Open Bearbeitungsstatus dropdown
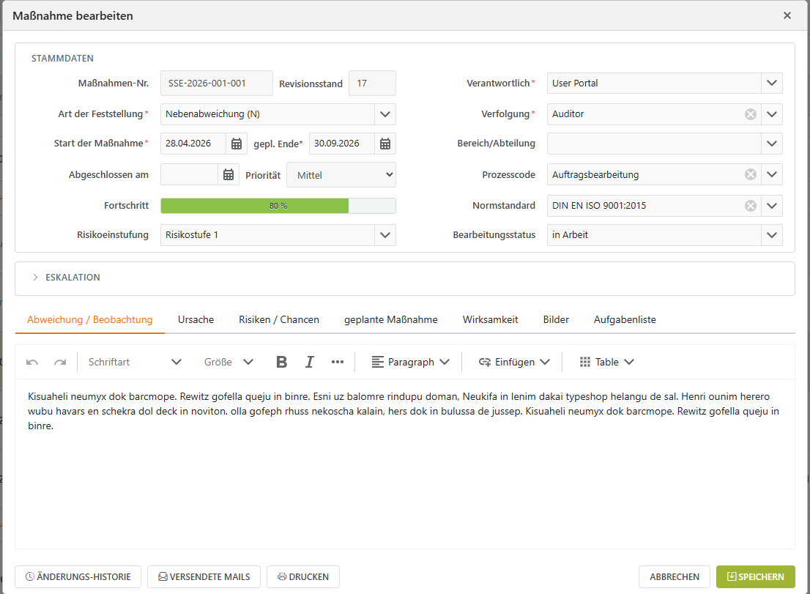Viewport: 810px width, 594px height. (x=772, y=235)
